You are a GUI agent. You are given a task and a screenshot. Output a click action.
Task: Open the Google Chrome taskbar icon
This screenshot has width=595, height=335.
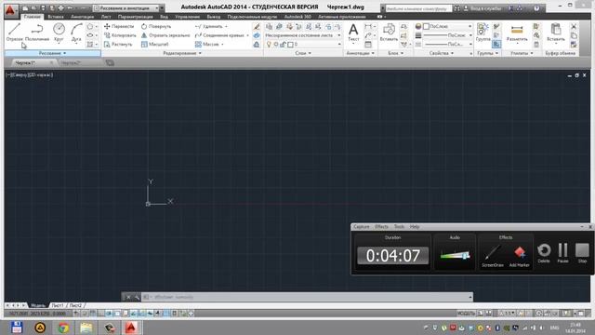coord(63,328)
